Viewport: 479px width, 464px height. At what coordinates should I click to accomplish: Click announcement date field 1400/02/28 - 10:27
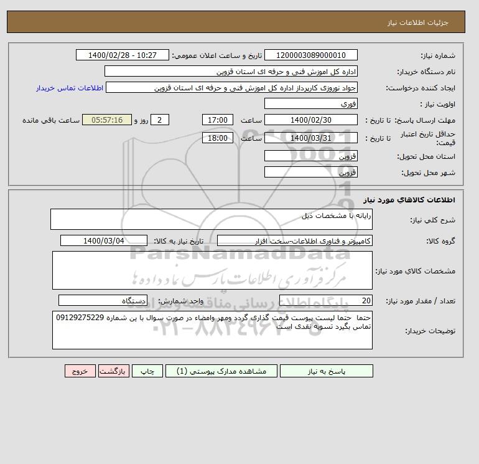click(x=122, y=55)
